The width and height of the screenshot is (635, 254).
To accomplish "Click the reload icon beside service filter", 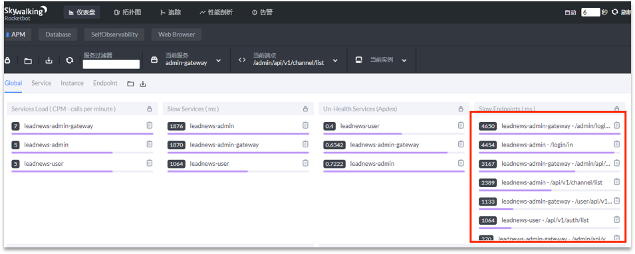I will (70, 60).
